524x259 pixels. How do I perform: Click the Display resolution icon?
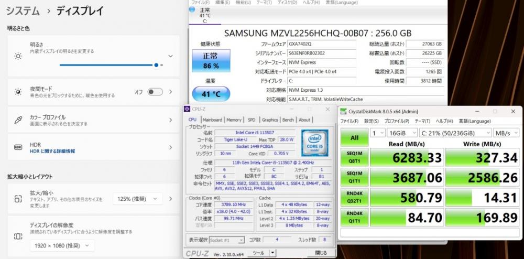click(18, 236)
